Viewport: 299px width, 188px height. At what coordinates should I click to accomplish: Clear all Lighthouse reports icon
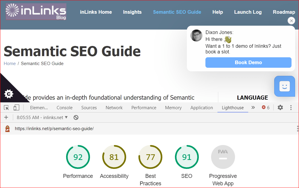[76, 118]
